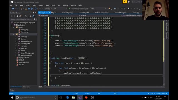
Task: Click the Undo toolbar icon
Action: (x=35, y=9)
